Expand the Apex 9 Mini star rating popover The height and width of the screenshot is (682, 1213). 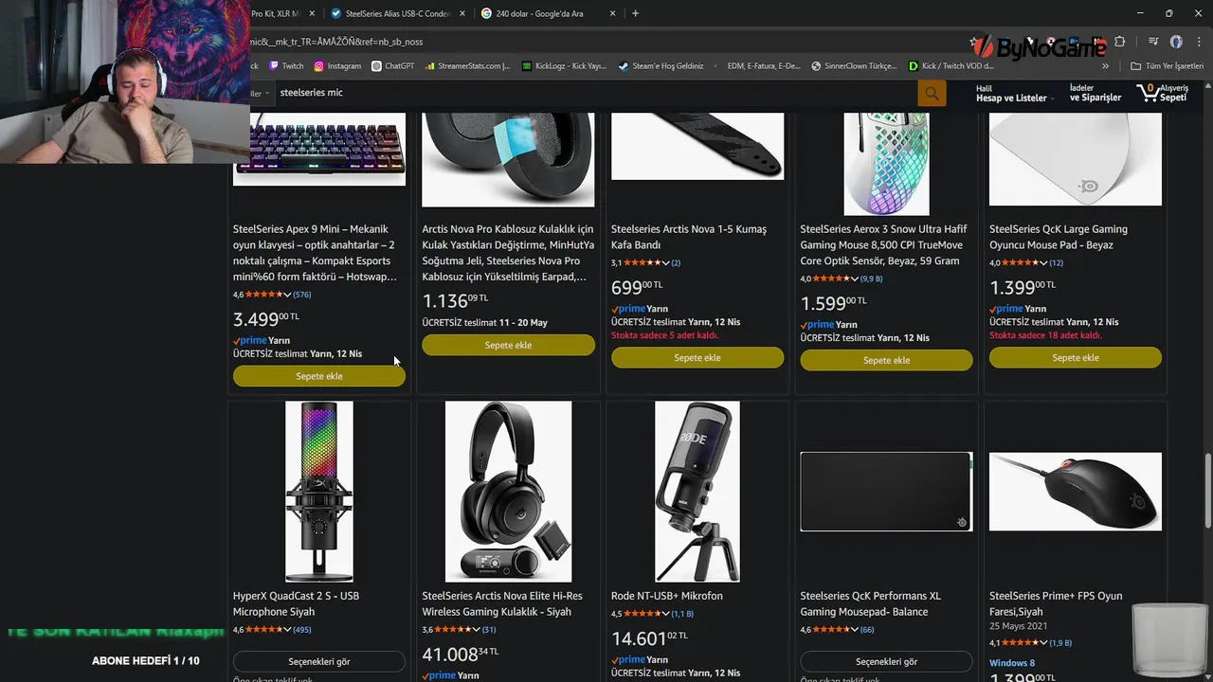pyautogui.click(x=287, y=295)
